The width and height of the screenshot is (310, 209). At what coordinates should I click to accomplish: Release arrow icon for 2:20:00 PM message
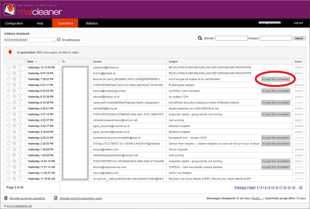pos(8,144)
